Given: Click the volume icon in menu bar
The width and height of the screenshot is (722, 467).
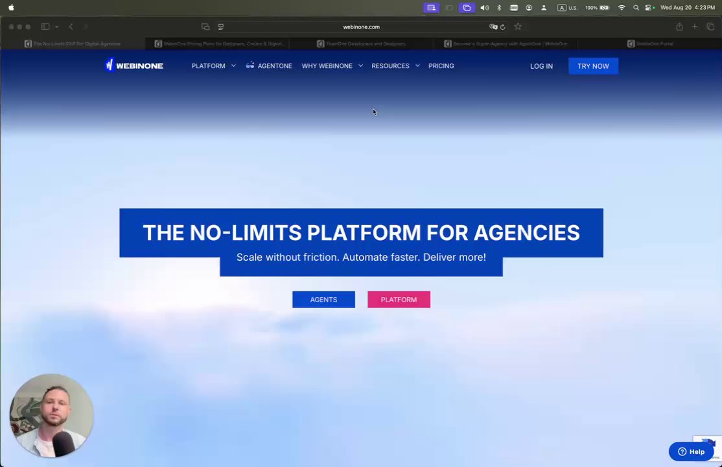Looking at the screenshot, I should click(484, 7).
